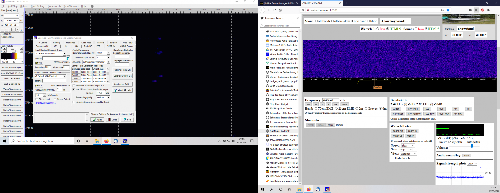Save page to Pocket

pyautogui.click(x=443, y=10)
